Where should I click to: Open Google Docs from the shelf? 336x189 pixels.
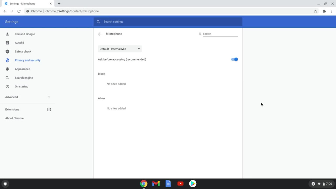[x=168, y=184]
